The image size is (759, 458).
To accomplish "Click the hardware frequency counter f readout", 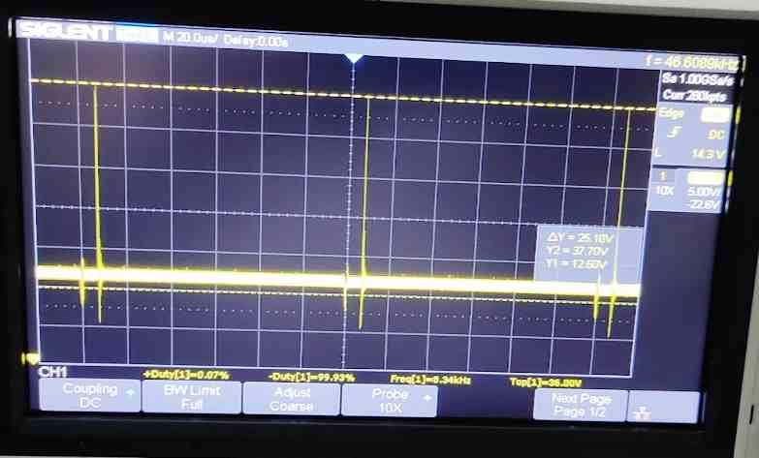I will click(692, 62).
